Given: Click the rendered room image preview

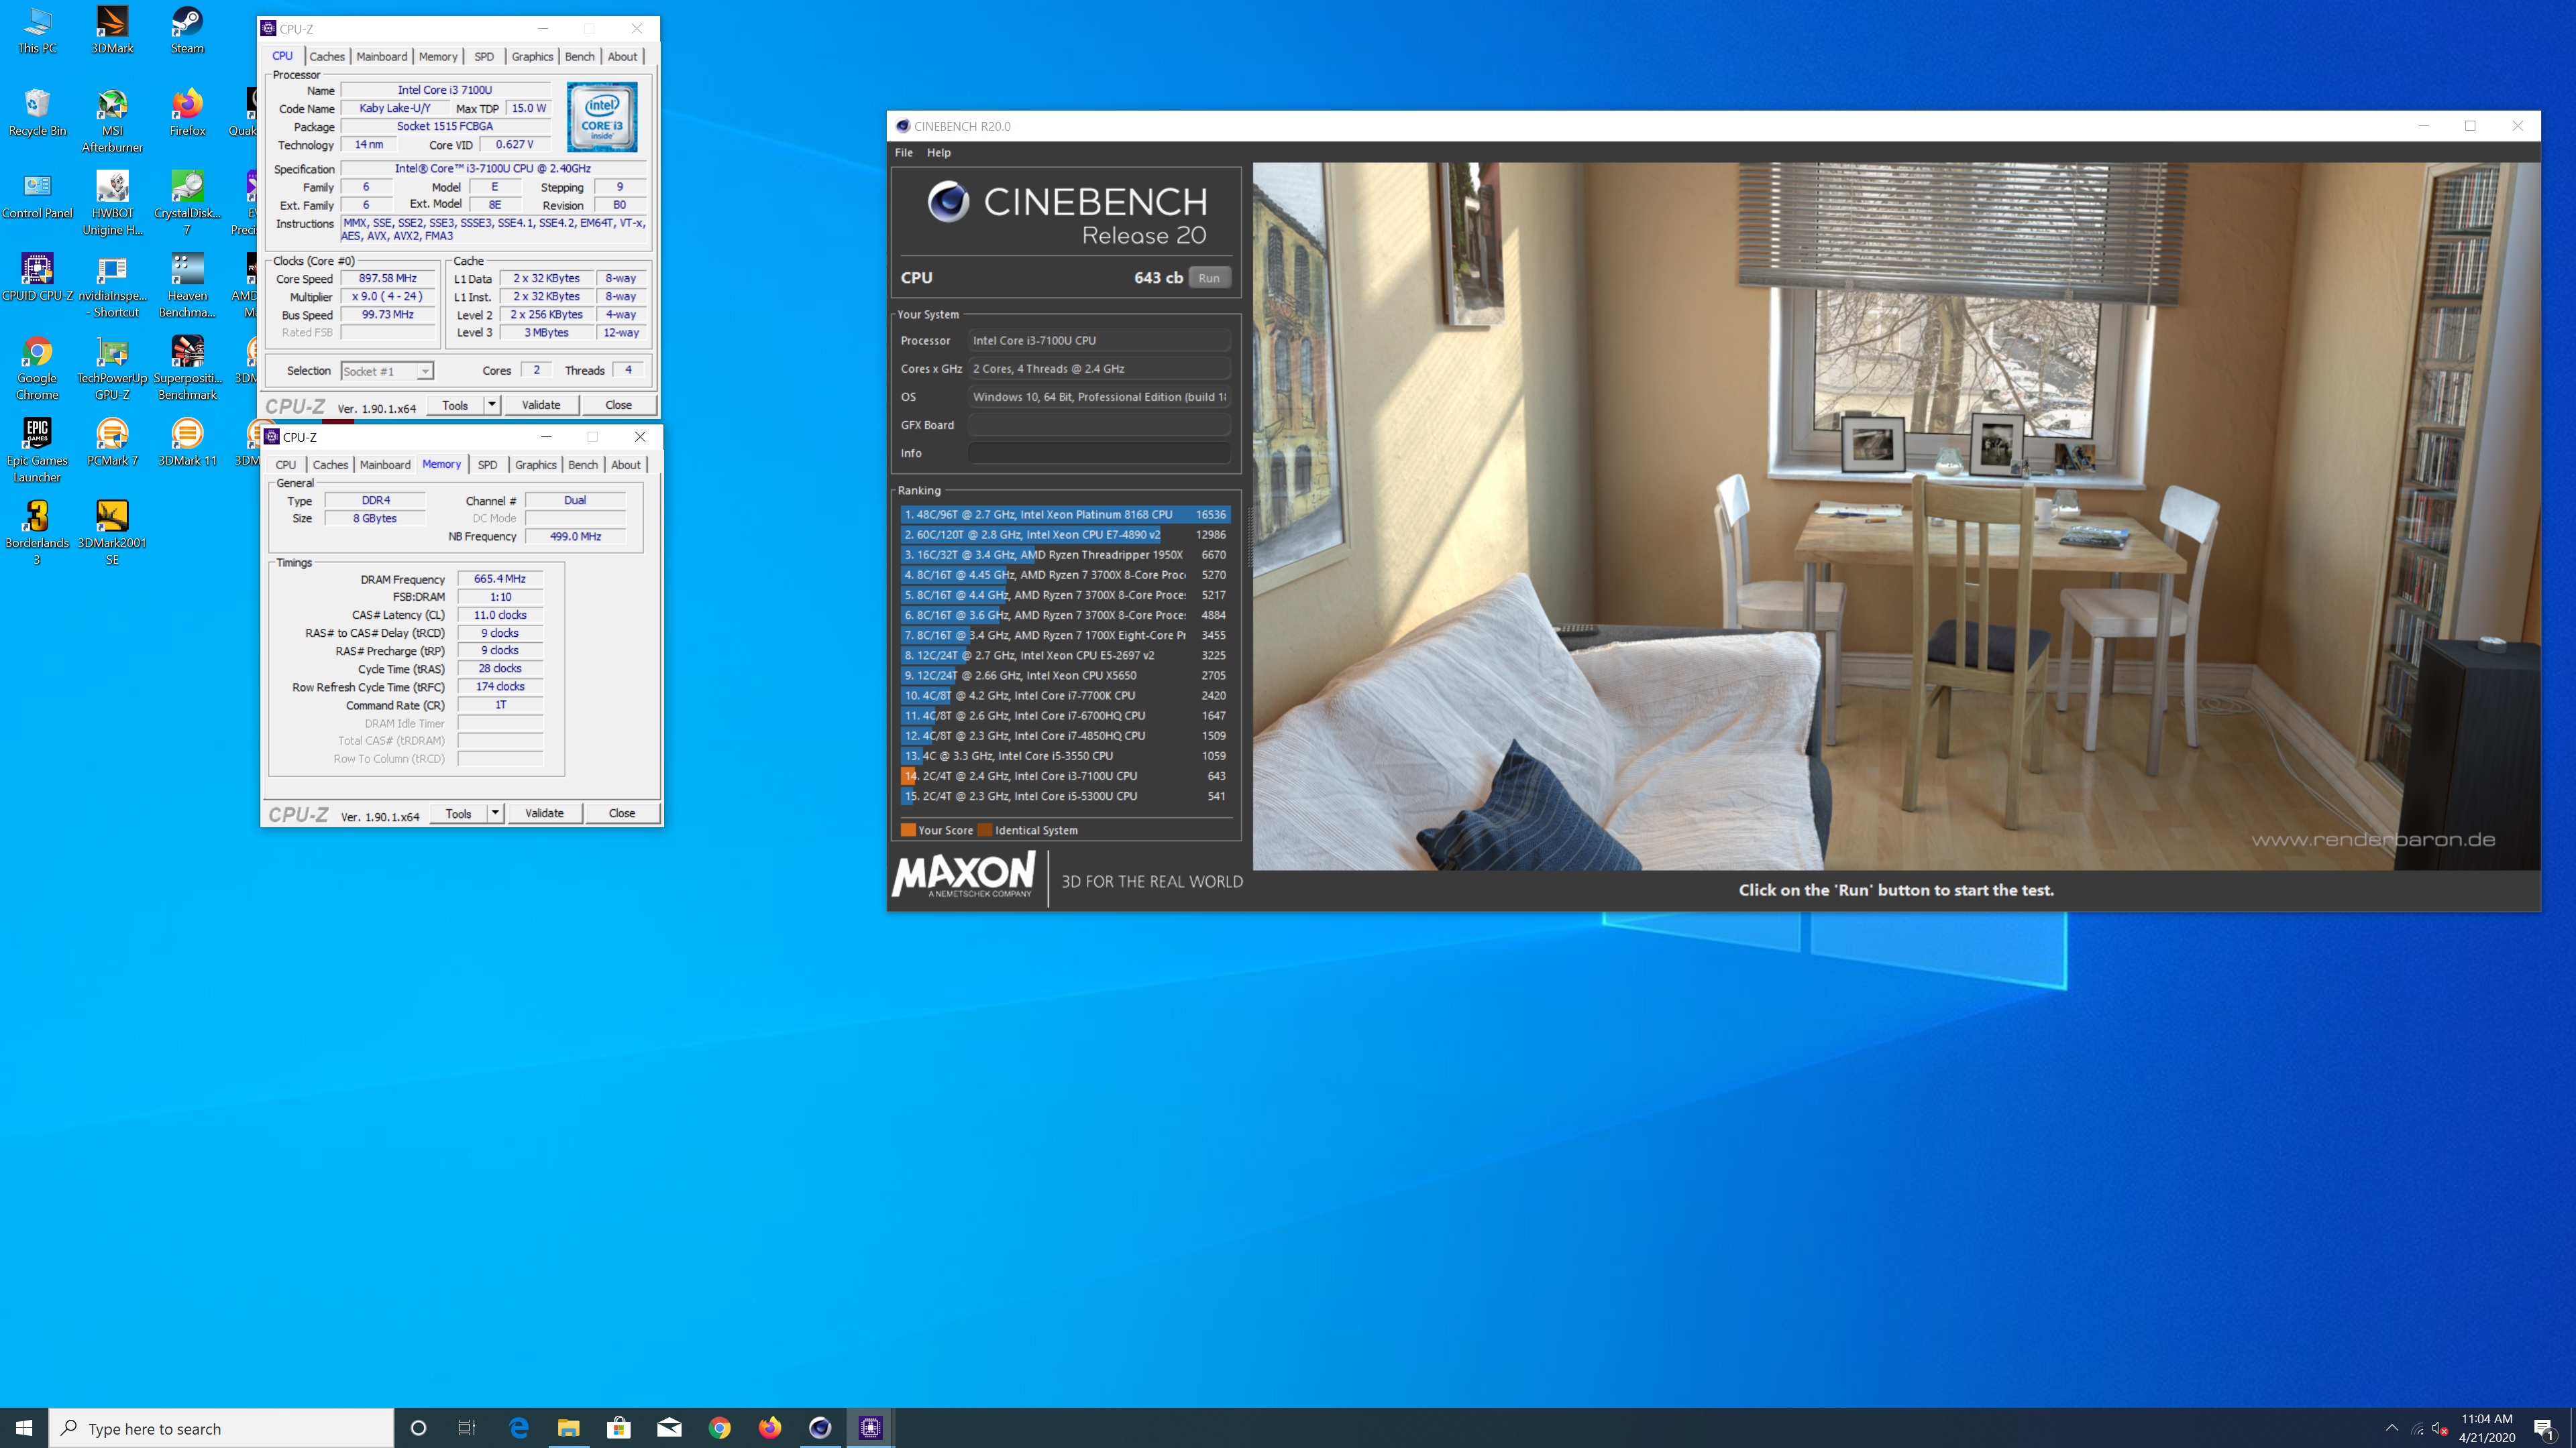Looking at the screenshot, I should (x=1896, y=516).
